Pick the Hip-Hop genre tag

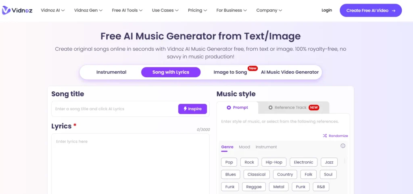click(274, 162)
